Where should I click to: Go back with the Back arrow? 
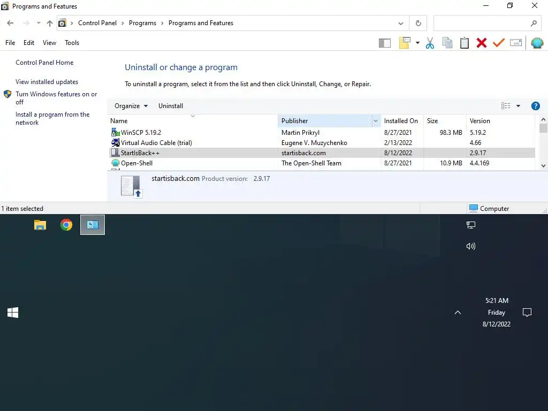pos(10,23)
